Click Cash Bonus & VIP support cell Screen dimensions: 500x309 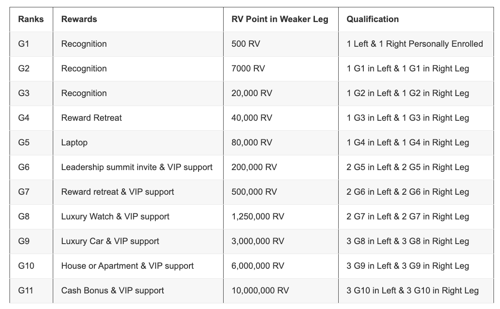click(112, 290)
